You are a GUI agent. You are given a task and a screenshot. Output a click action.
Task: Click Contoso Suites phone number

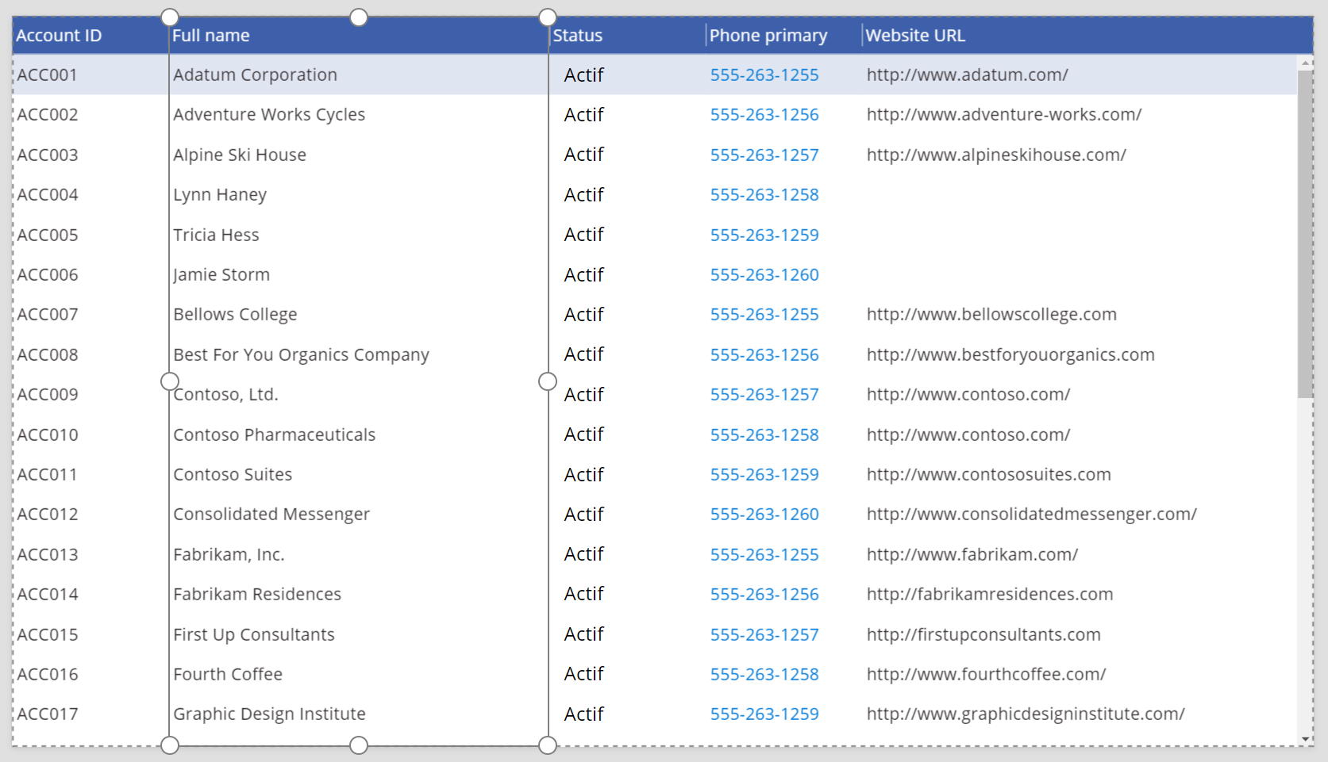pos(764,475)
